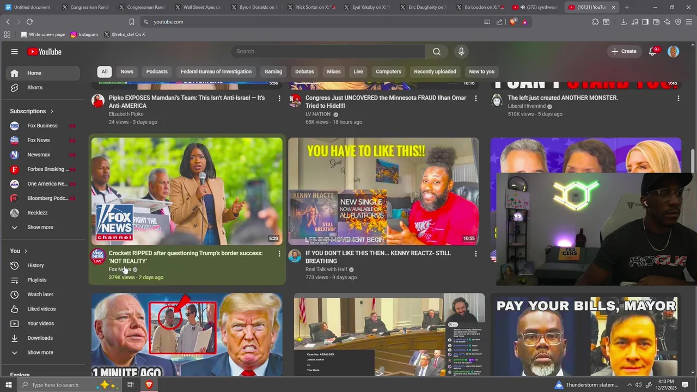Click the search magnifier button

tap(437, 51)
